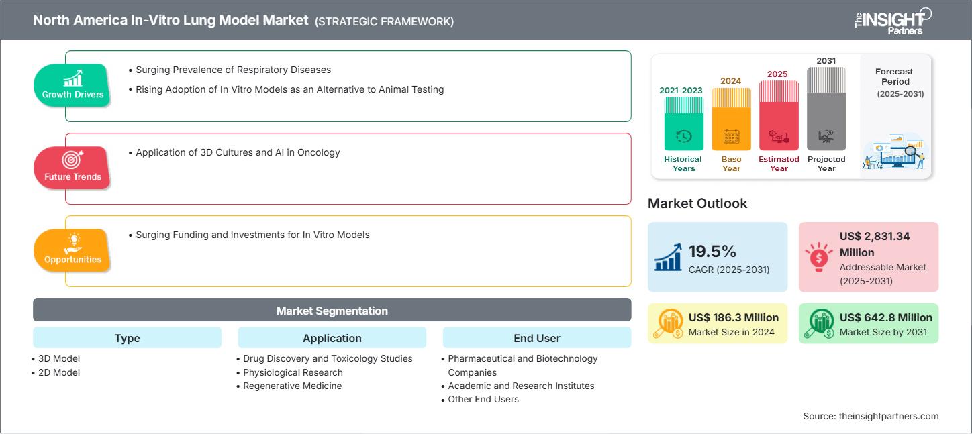
Task: Click the '19.5%' CAGR value
Action: click(713, 251)
